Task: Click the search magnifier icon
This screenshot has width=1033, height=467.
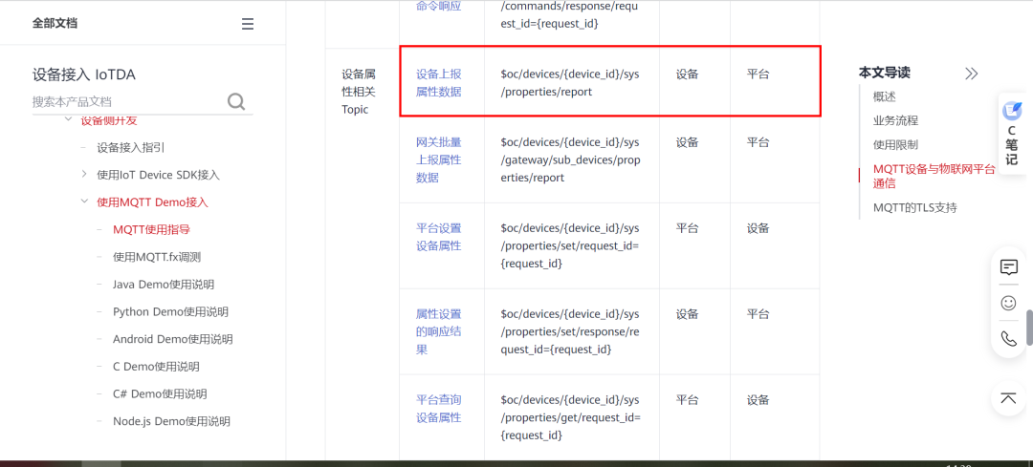Action: coord(236,101)
